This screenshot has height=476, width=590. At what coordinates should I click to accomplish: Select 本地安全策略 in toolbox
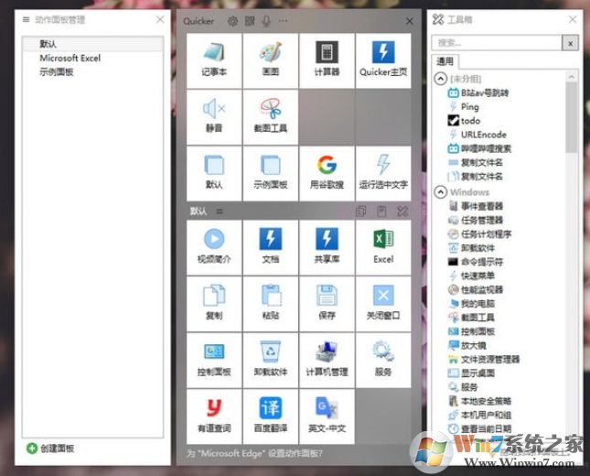click(x=479, y=401)
